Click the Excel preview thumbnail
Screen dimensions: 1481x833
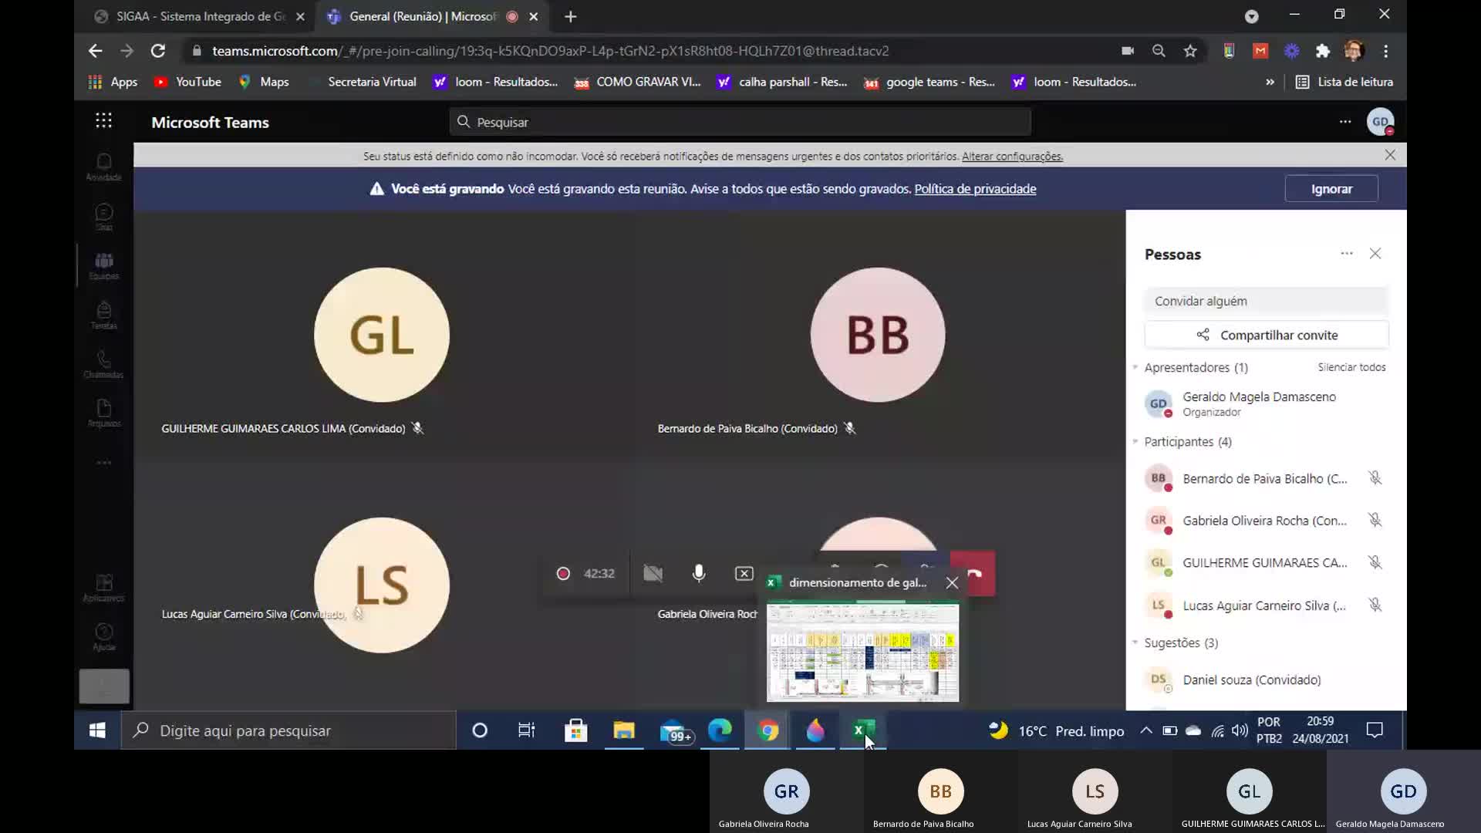click(862, 653)
